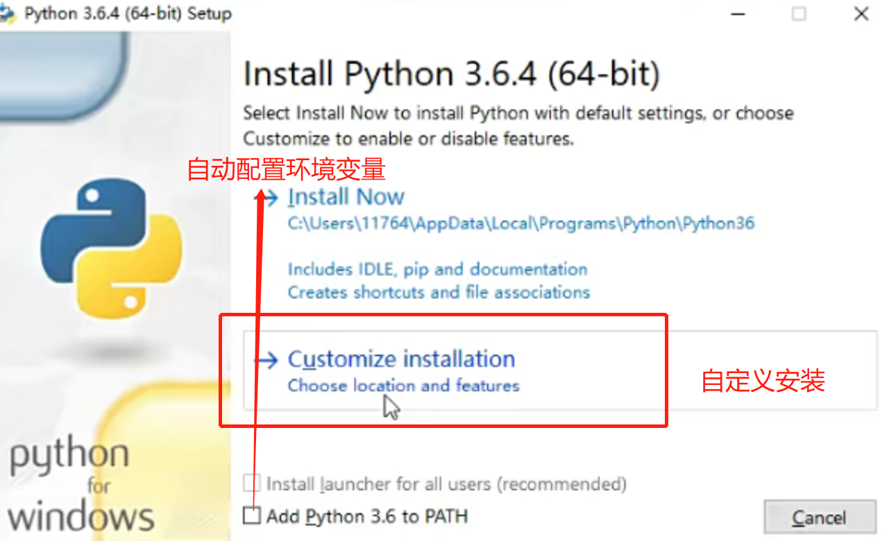Click 'Install launcher for all users' label
889x541 pixels.
[446, 483]
